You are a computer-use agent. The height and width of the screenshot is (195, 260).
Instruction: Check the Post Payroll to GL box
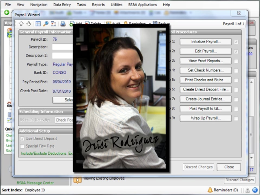point(236,109)
